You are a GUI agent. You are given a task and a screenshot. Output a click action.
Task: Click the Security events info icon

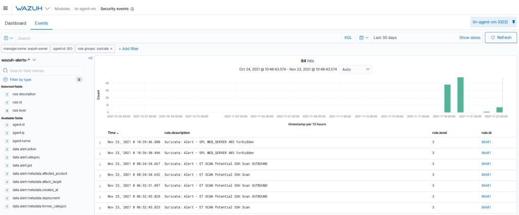pyautogui.click(x=132, y=9)
